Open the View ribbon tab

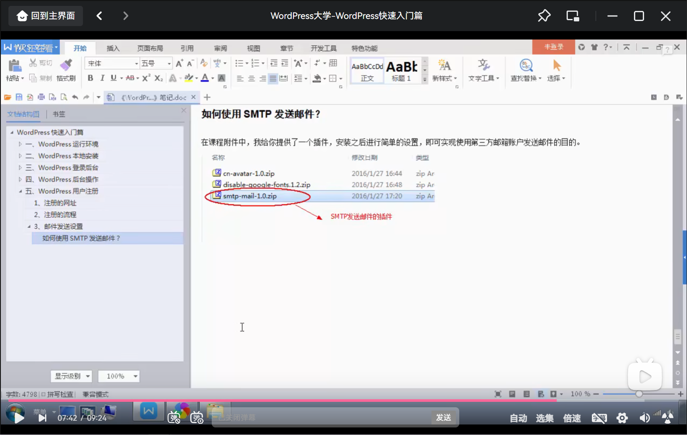point(254,48)
